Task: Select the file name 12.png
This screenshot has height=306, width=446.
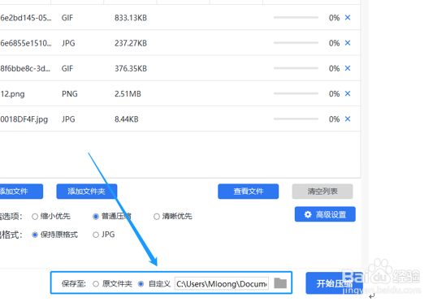Action: coord(12,94)
